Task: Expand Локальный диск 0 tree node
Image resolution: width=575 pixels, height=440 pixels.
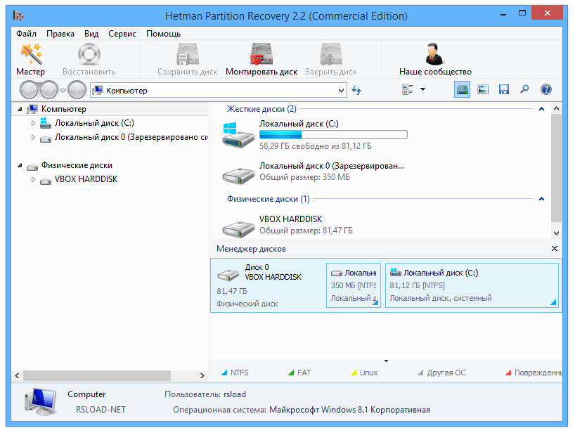Action: tap(33, 138)
